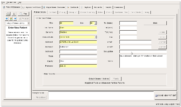Click the Memo text area
Image resolution: width=181 pixels, height=107 pixels.
pos(143,61)
